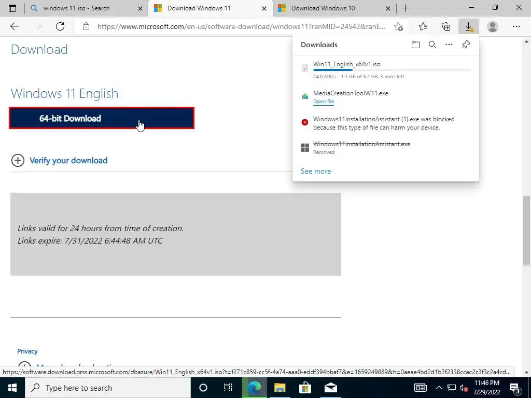Open the notification center
The width and height of the screenshot is (531, 398).
(515, 388)
